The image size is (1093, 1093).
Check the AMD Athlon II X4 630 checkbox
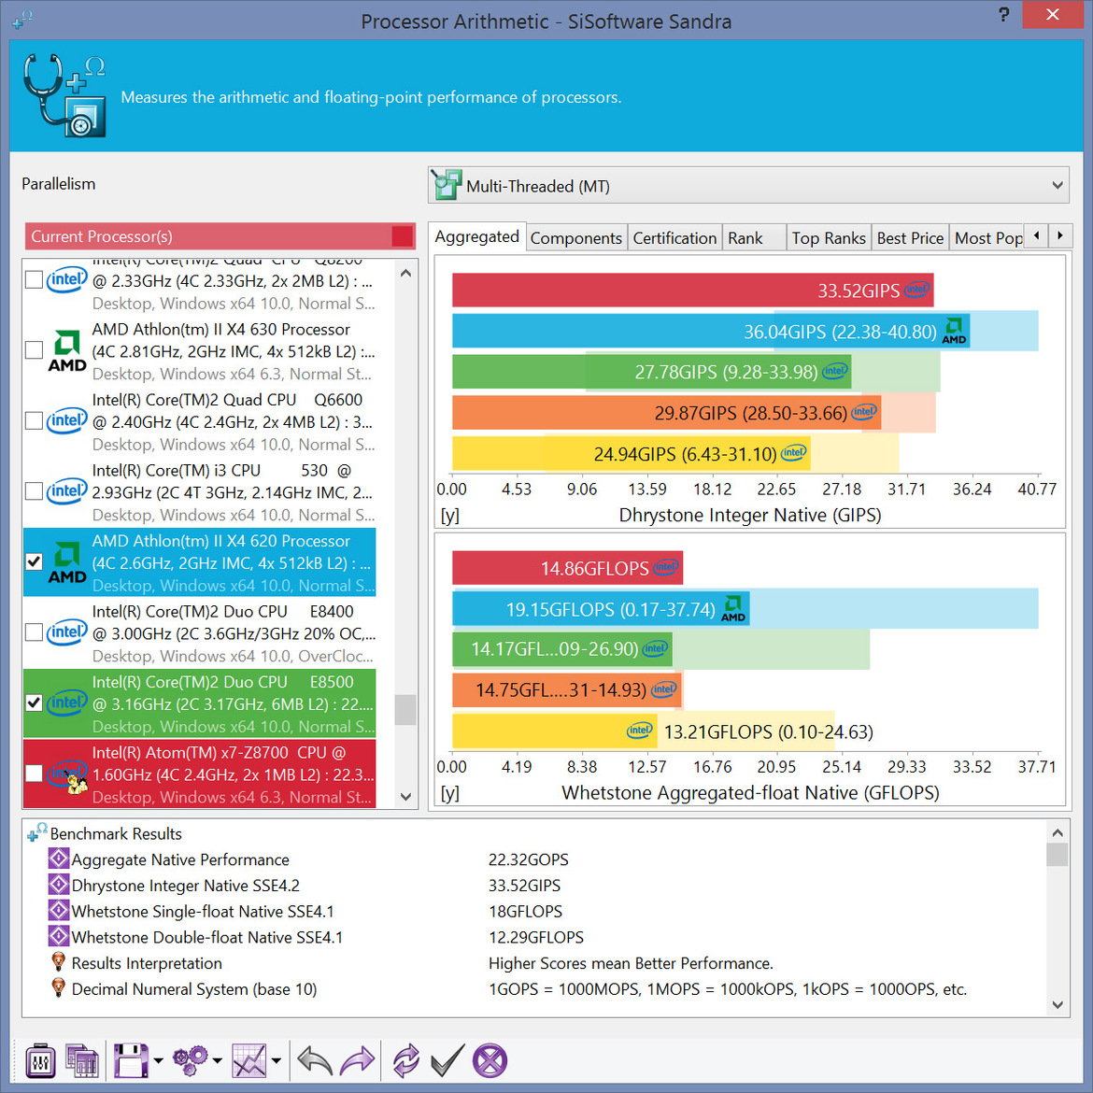(34, 350)
